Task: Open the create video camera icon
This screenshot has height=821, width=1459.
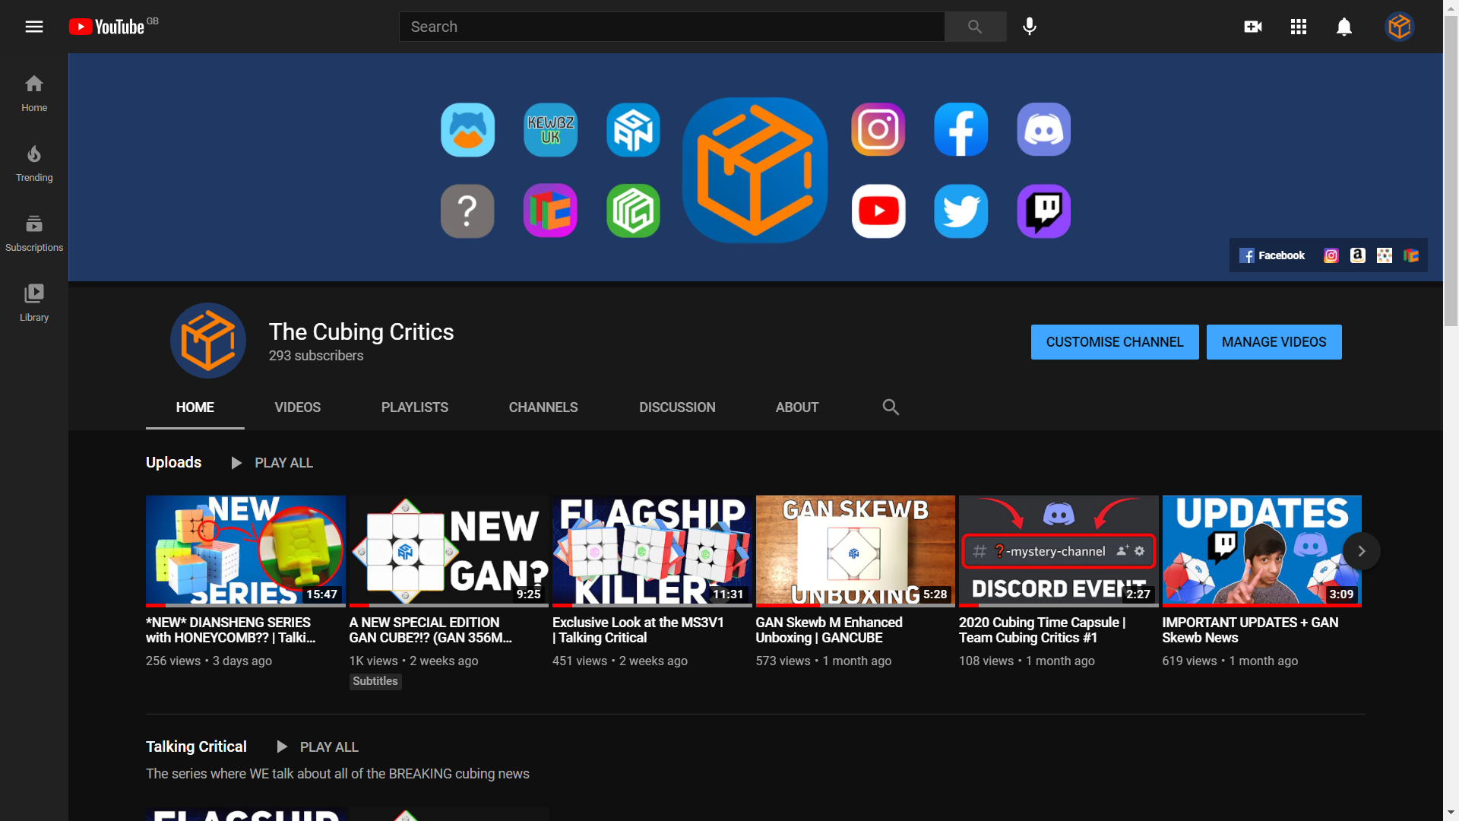Action: pos(1253,27)
